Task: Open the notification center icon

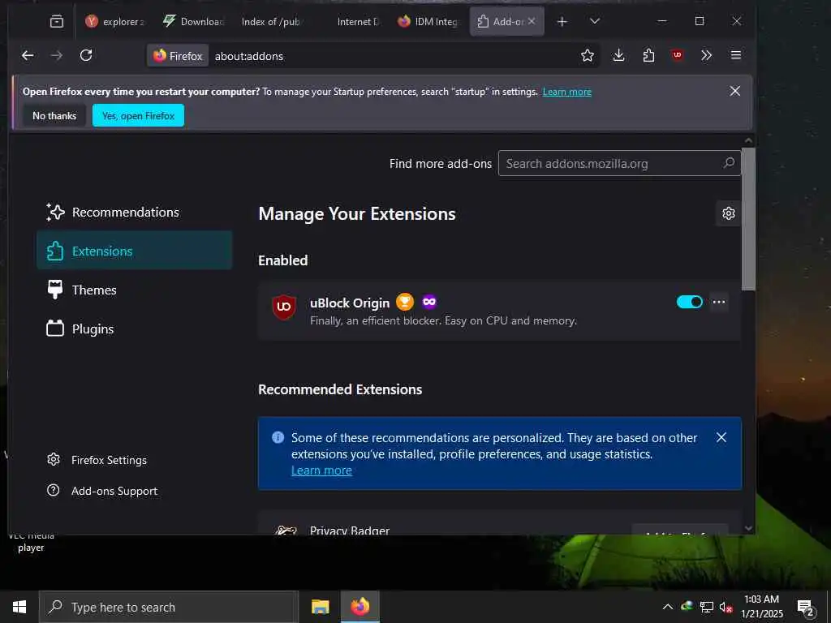Action: (806, 608)
